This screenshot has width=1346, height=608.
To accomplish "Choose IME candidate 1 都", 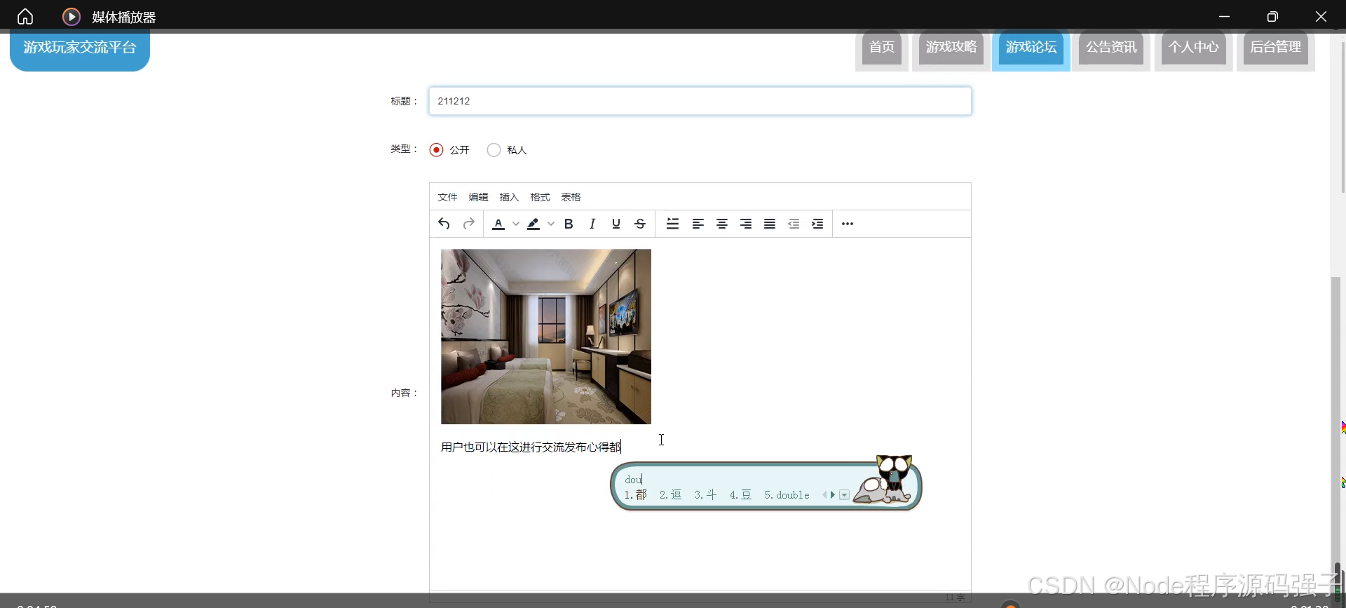I will tap(636, 495).
